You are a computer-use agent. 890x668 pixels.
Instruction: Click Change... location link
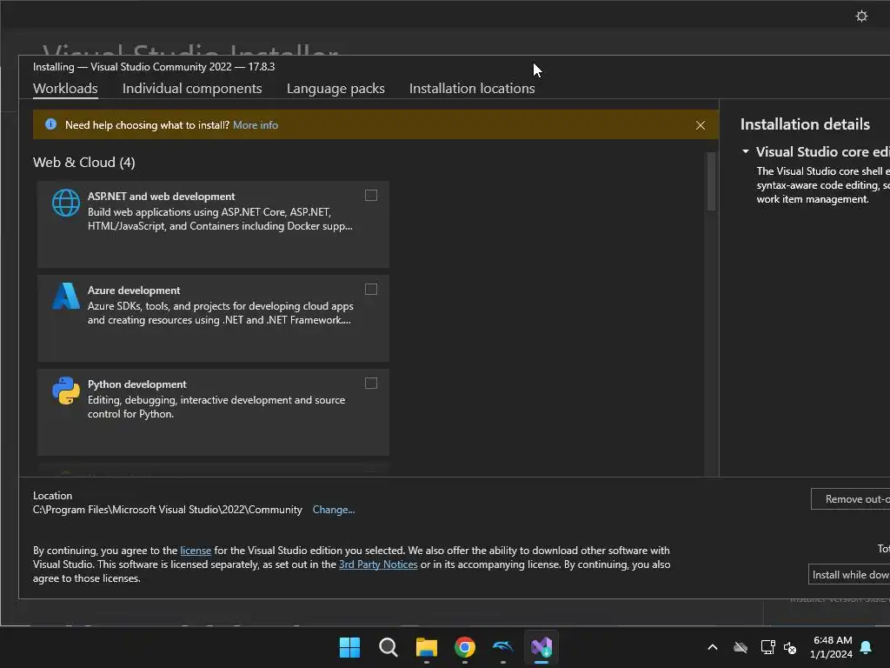click(333, 510)
